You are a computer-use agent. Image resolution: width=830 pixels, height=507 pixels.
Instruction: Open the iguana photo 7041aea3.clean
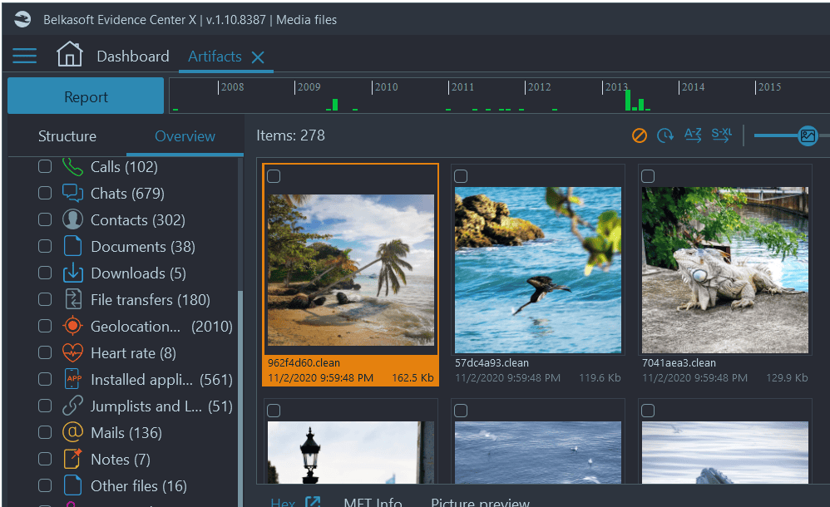(725, 270)
